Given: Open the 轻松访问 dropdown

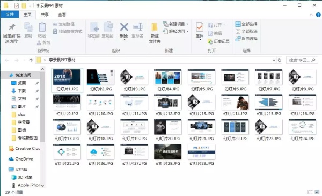Looking at the screenshot, I should [176, 31].
